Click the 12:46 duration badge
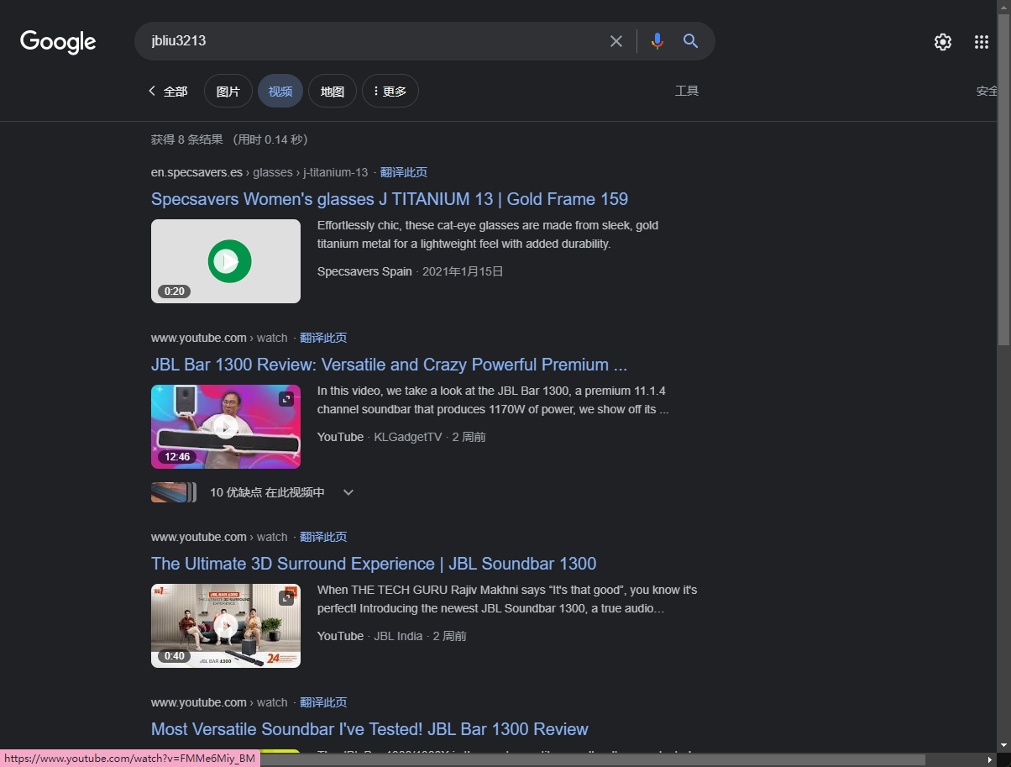This screenshot has width=1011, height=767. 177,457
